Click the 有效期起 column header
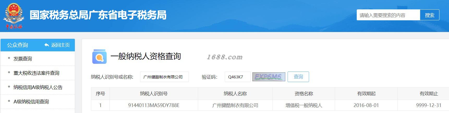Image resolution: width=449 pixels, height=113 pixels. tap(366, 94)
